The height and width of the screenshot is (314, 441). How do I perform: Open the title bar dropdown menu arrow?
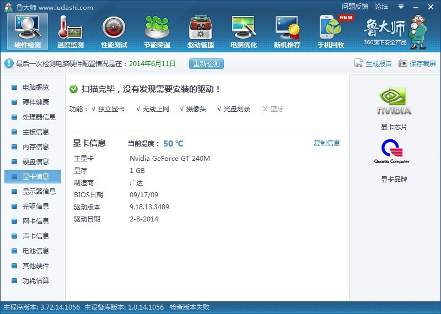tap(401, 7)
